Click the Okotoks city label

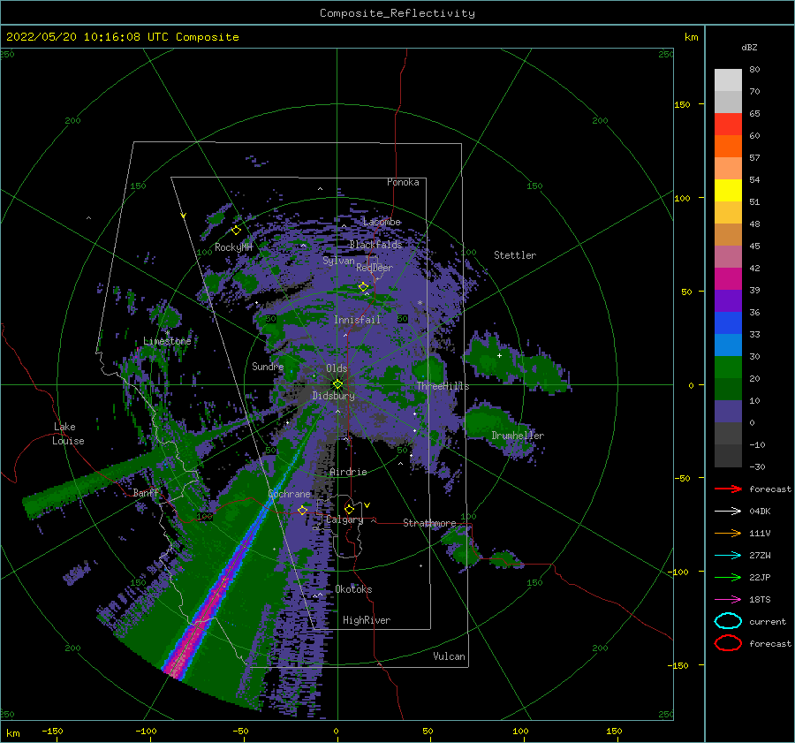point(354,589)
